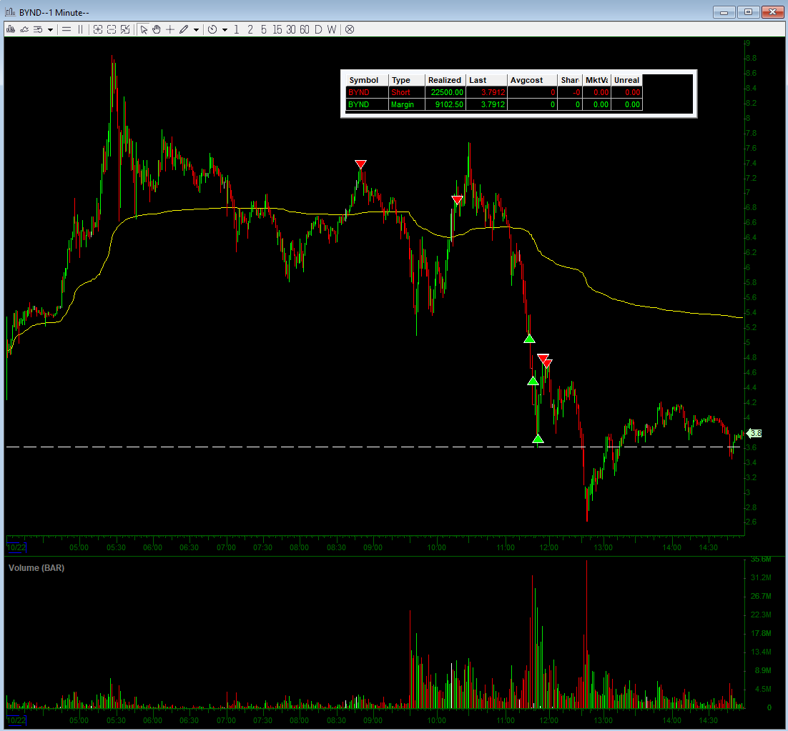Select the crosshair plus tool
Screen dimensions: 788x731
pyautogui.click(x=170, y=29)
